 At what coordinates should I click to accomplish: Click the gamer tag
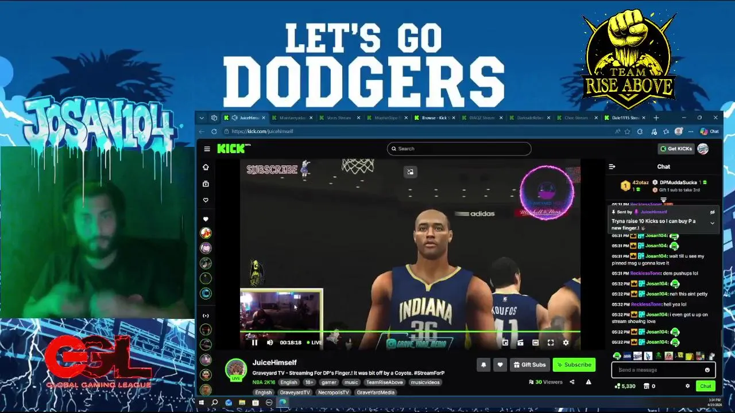[329, 382]
